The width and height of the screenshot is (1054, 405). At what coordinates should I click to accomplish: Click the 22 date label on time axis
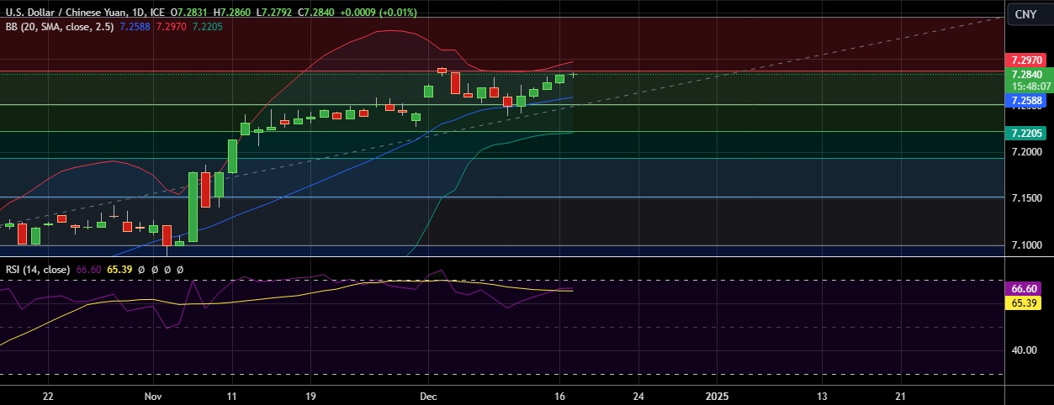48,395
